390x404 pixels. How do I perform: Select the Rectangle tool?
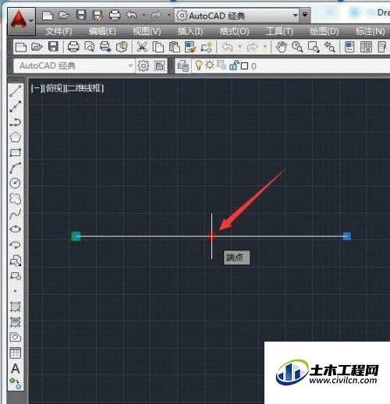click(x=16, y=153)
